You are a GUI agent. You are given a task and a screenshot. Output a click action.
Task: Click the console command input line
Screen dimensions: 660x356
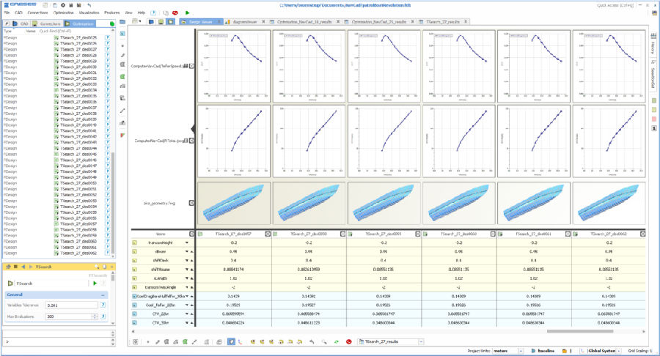click(x=57, y=341)
